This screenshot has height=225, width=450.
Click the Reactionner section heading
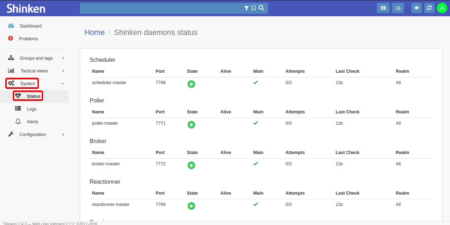click(x=105, y=182)
